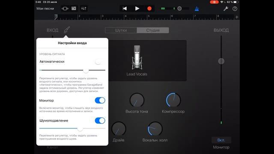Switch to tracks view icon
Viewport: 274px width, 154px height.
(74, 9)
